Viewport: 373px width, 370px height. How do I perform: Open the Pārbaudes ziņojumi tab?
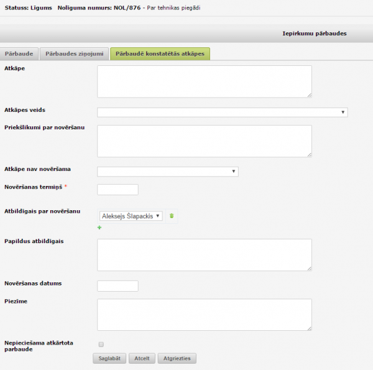coord(75,53)
